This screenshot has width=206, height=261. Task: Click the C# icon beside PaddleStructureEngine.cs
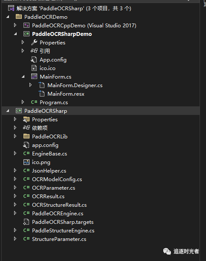click(26, 230)
